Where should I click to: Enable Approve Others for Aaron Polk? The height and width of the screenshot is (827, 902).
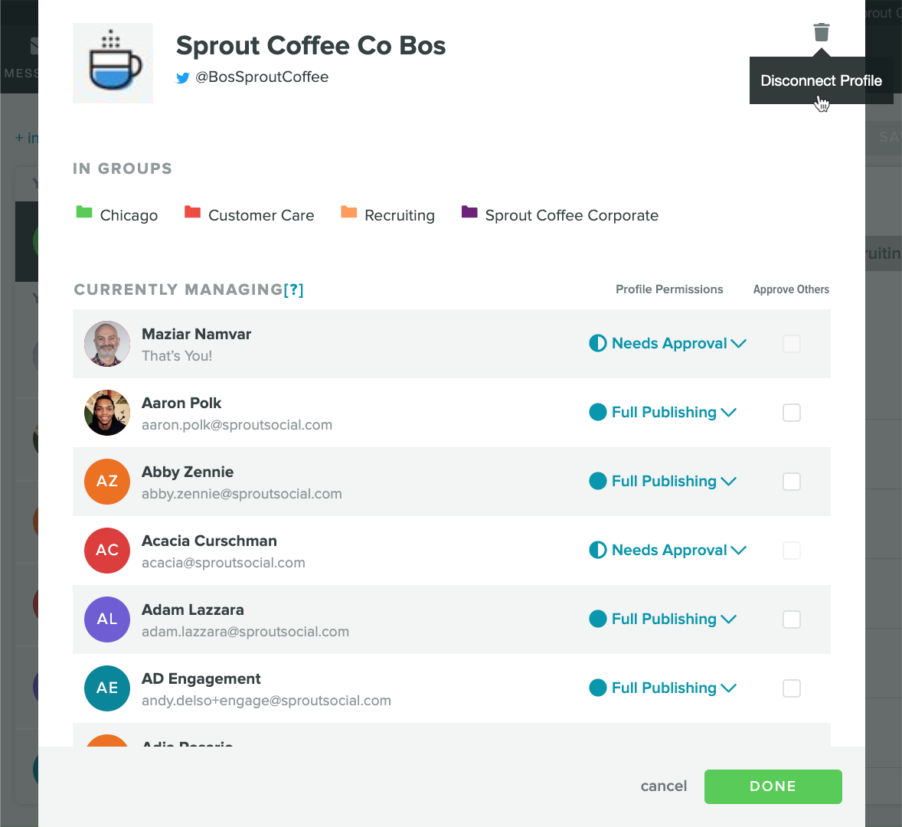[792, 413]
